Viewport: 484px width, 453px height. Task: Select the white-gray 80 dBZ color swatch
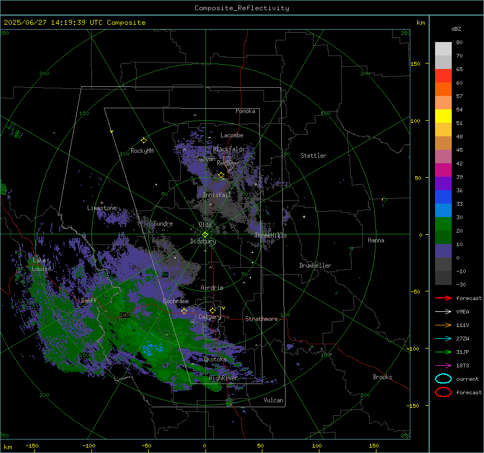(x=443, y=48)
